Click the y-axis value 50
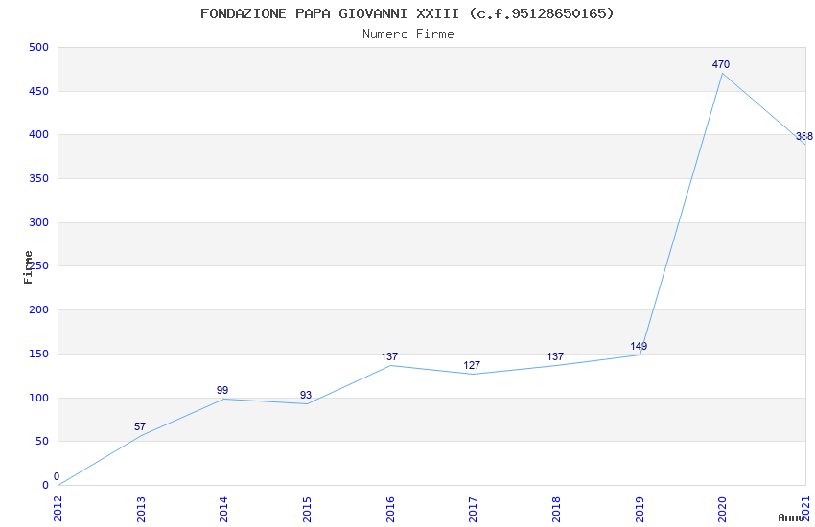The width and height of the screenshot is (815, 527). pyautogui.click(x=42, y=442)
